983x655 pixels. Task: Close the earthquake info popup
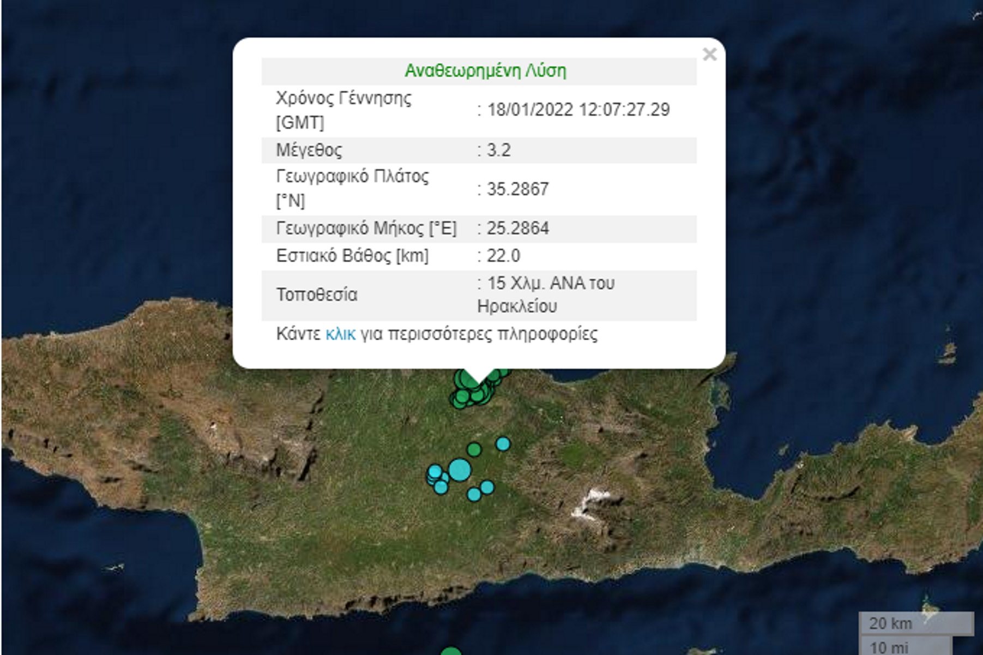[x=709, y=55]
